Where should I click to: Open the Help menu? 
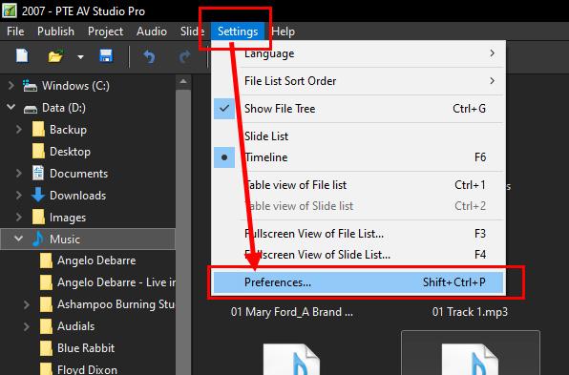(x=283, y=31)
